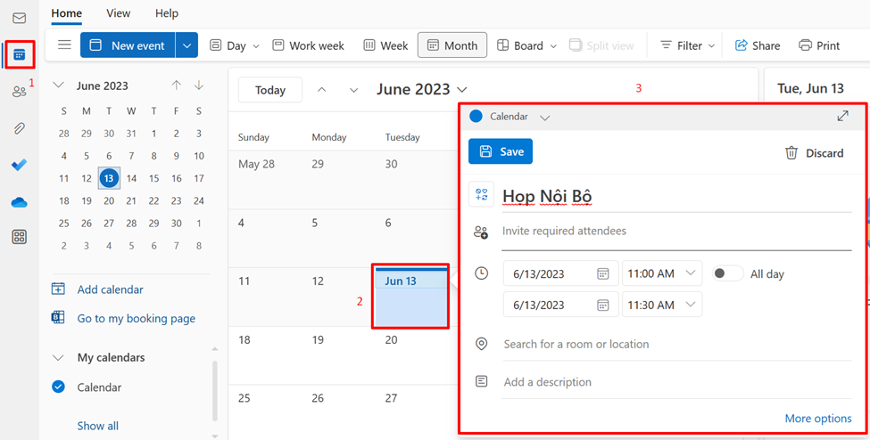Select Monday 19 cell in month grid
The height and width of the screenshot is (440, 870).
338,355
